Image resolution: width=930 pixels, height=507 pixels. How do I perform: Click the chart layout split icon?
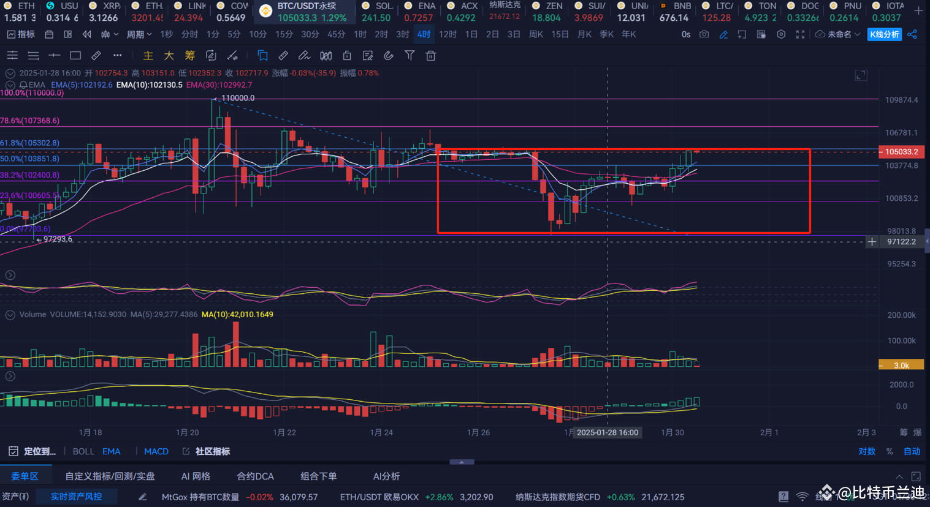point(68,34)
